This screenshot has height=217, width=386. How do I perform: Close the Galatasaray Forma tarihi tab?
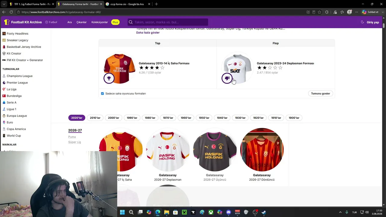[x=101, y=4]
